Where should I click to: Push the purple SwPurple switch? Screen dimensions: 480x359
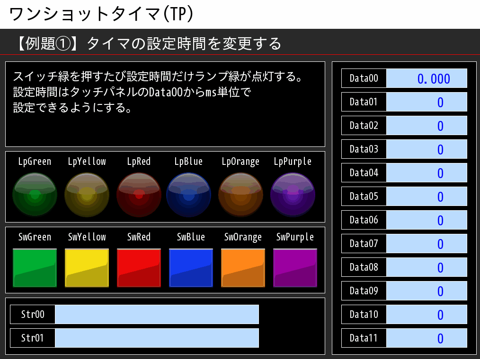[x=295, y=268]
